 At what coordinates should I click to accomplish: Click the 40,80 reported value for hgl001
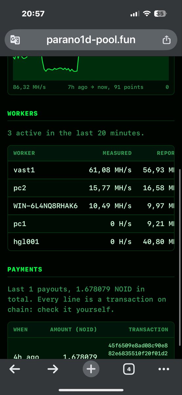pos(158,242)
